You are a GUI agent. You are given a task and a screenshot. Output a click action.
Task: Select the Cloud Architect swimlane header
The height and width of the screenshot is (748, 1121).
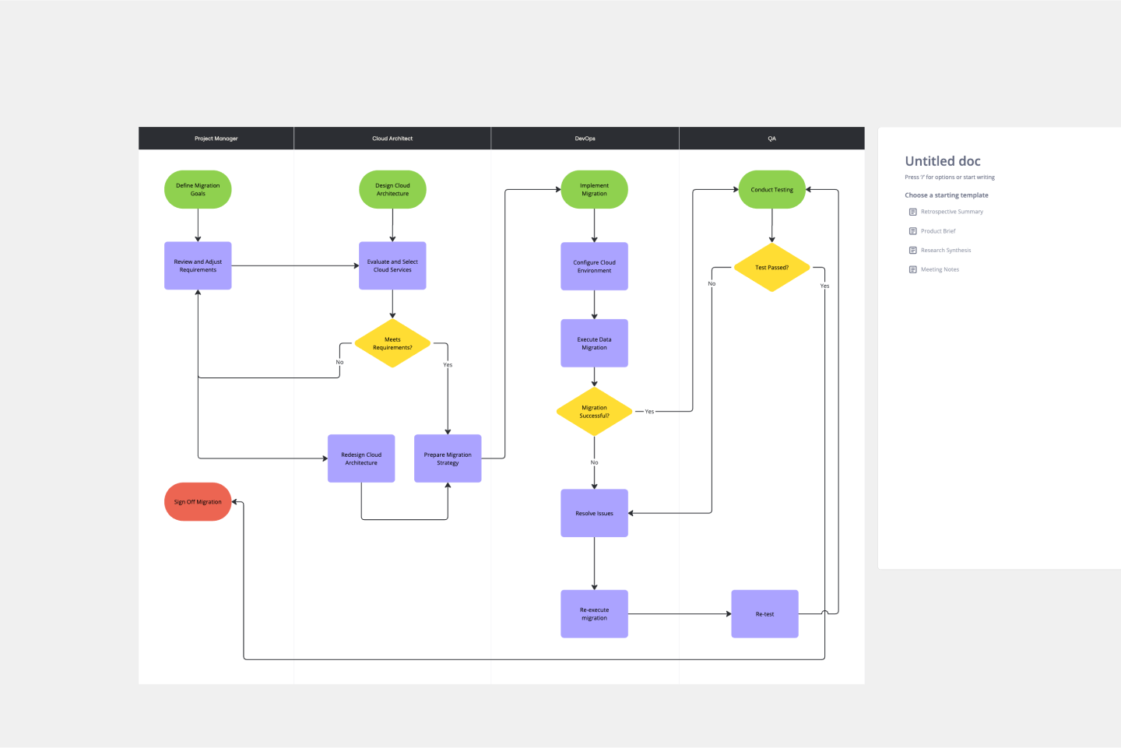click(392, 138)
